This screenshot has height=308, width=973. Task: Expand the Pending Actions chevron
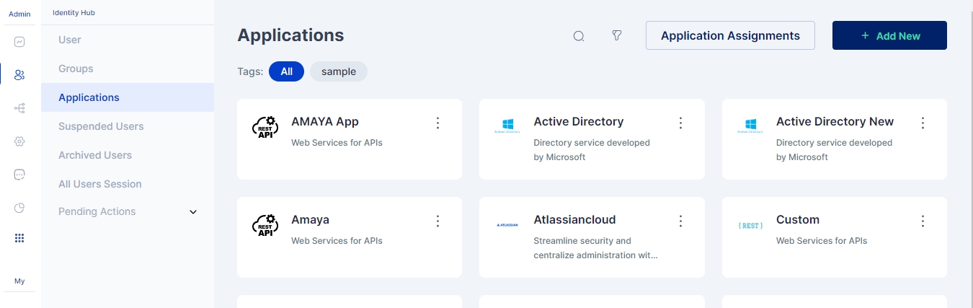(x=192, y=212)
